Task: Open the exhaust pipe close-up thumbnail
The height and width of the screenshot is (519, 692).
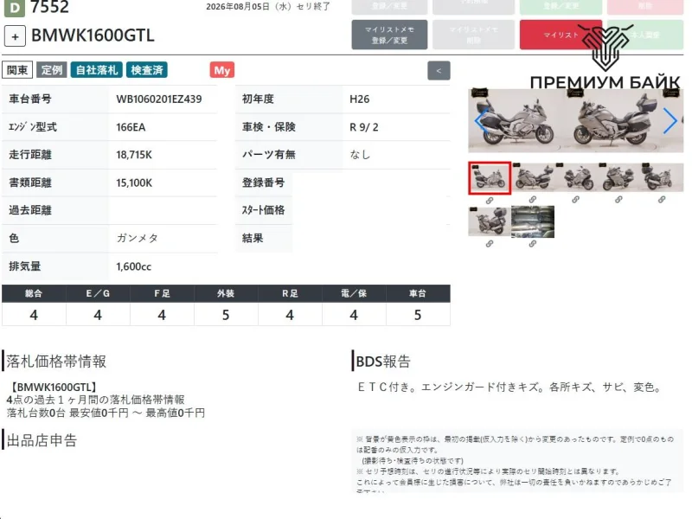Action: (x=533, y=221)
